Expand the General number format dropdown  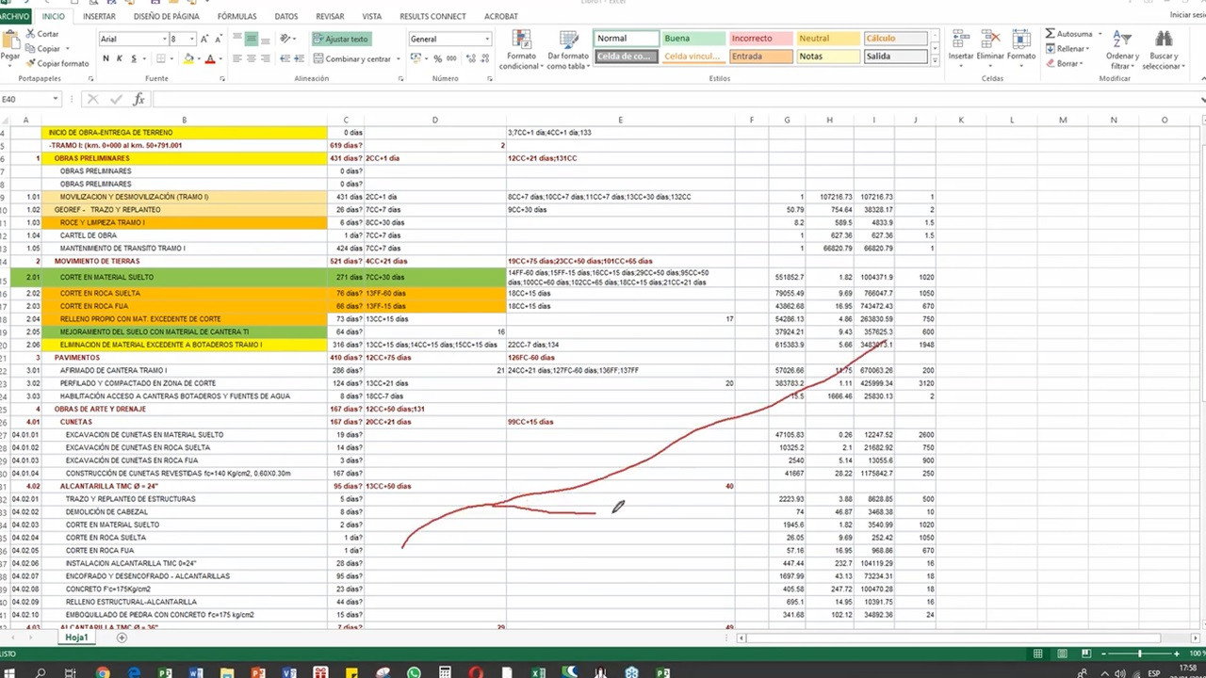487,39
